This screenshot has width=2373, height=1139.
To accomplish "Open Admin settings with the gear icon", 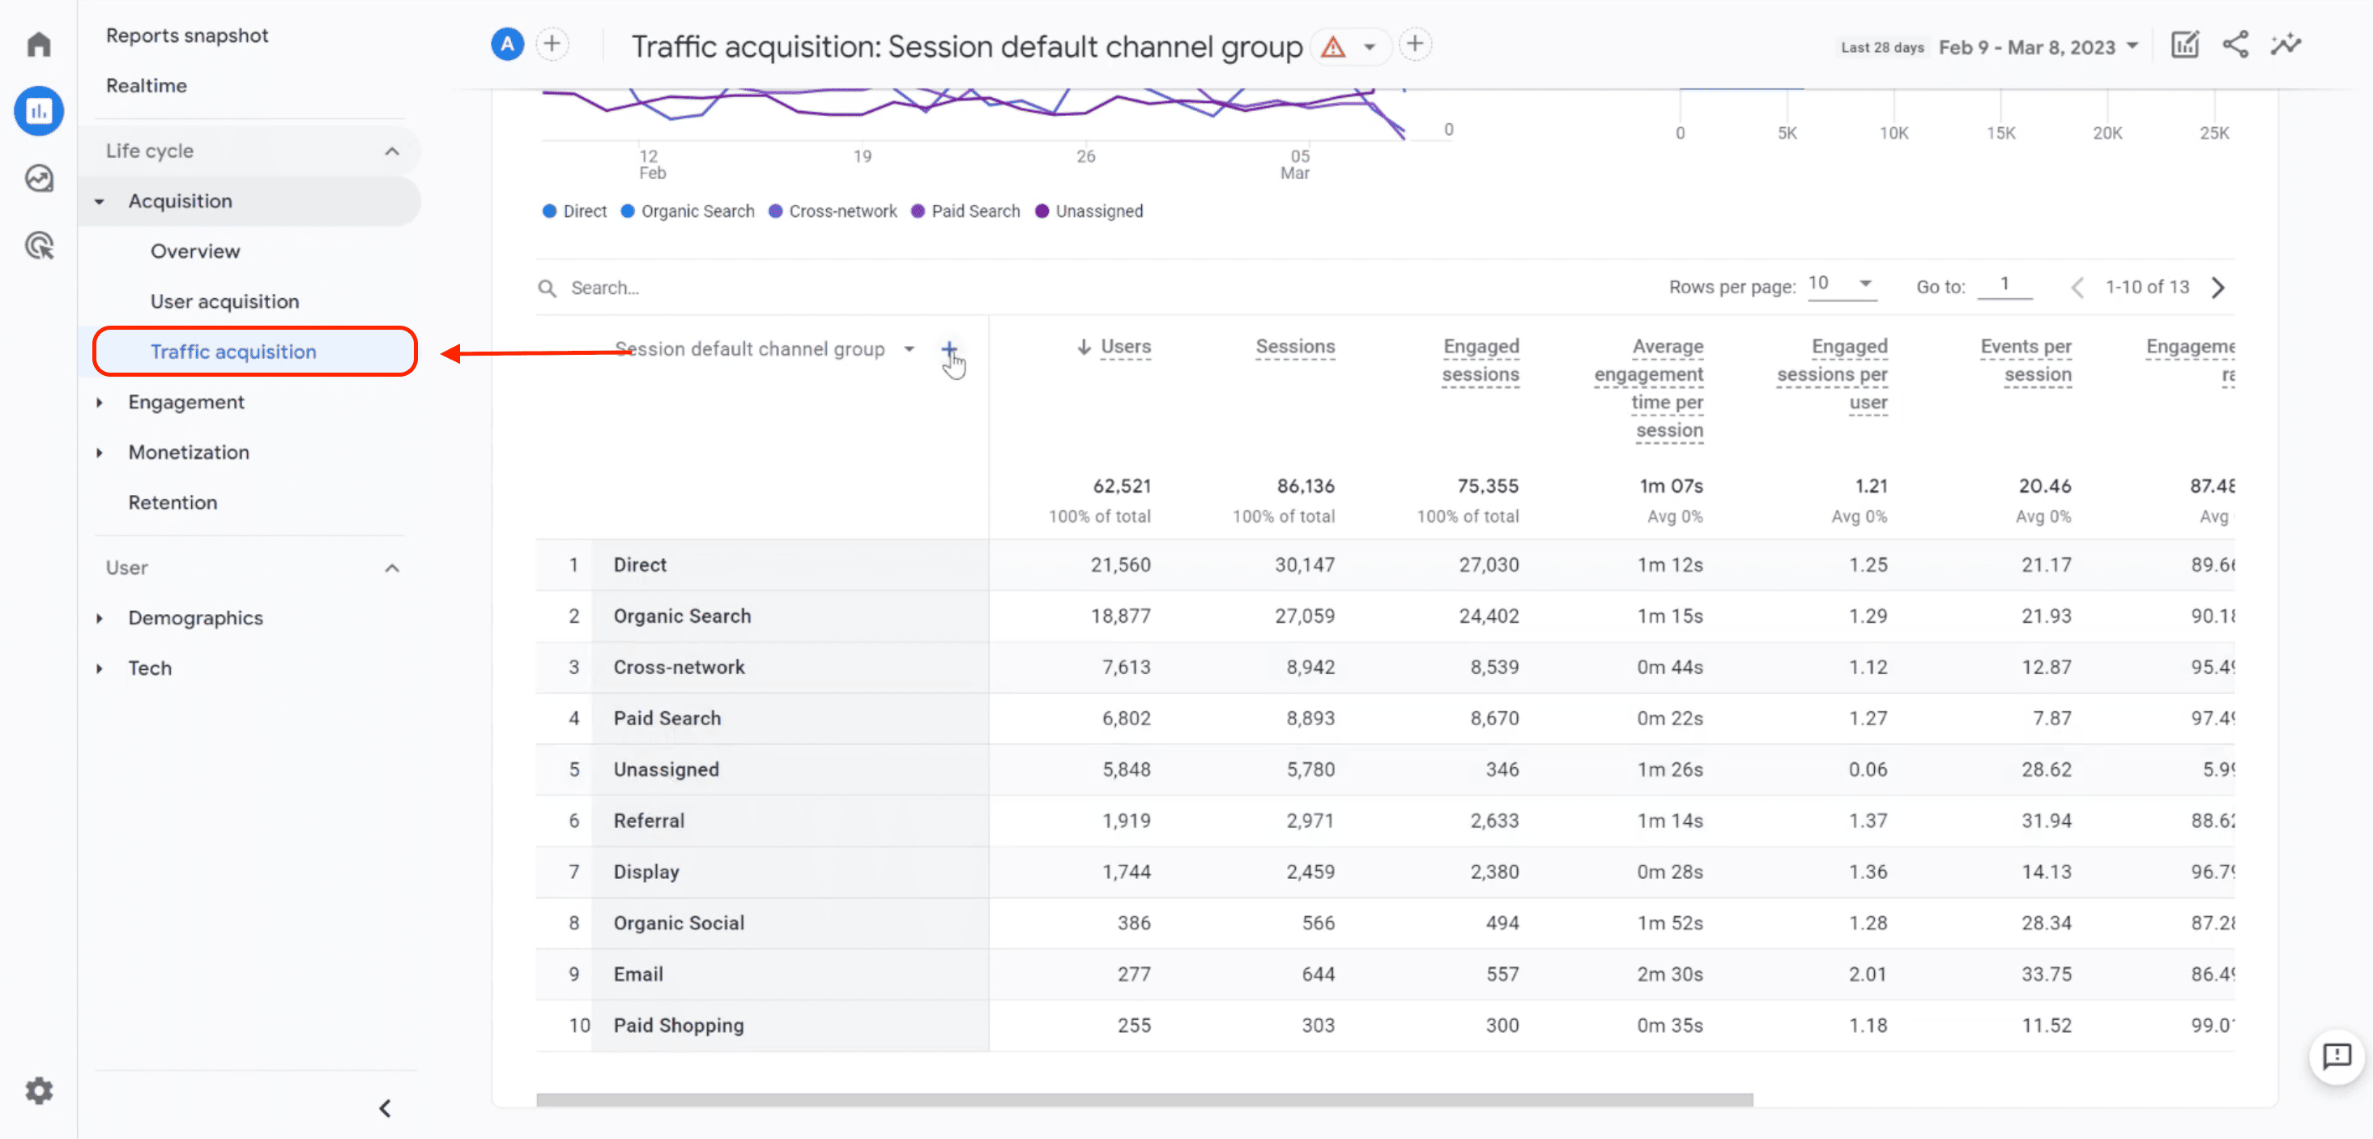I will point(39,1090).
